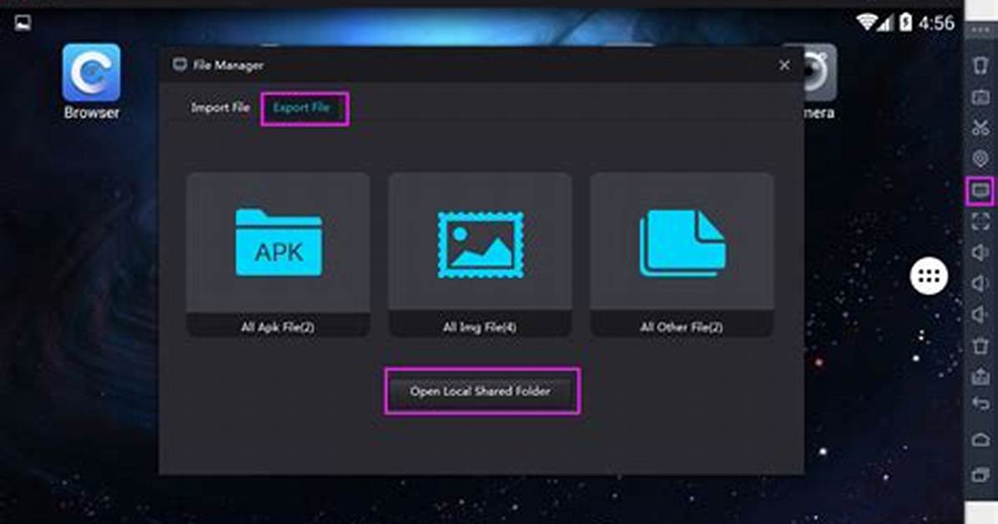
Task: Click the Android Home icon in sidebar
Action: 980,440
